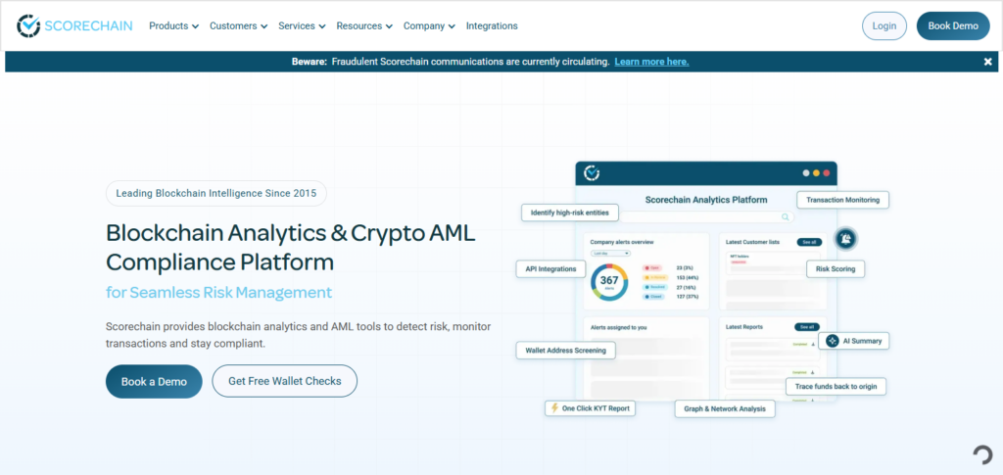Click the 'Wallet Address Screening' label
The width and height of the screenshot is (1003, 475).
[566, 351]
